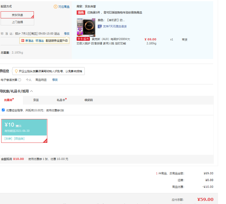Switch to the 领货码 tab

click(89, 100)
